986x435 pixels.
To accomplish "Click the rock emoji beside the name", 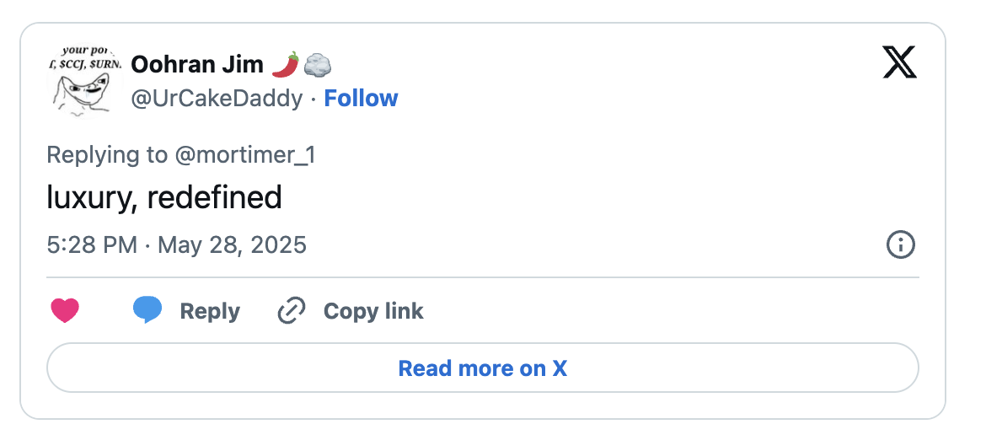I will point(318,64).
